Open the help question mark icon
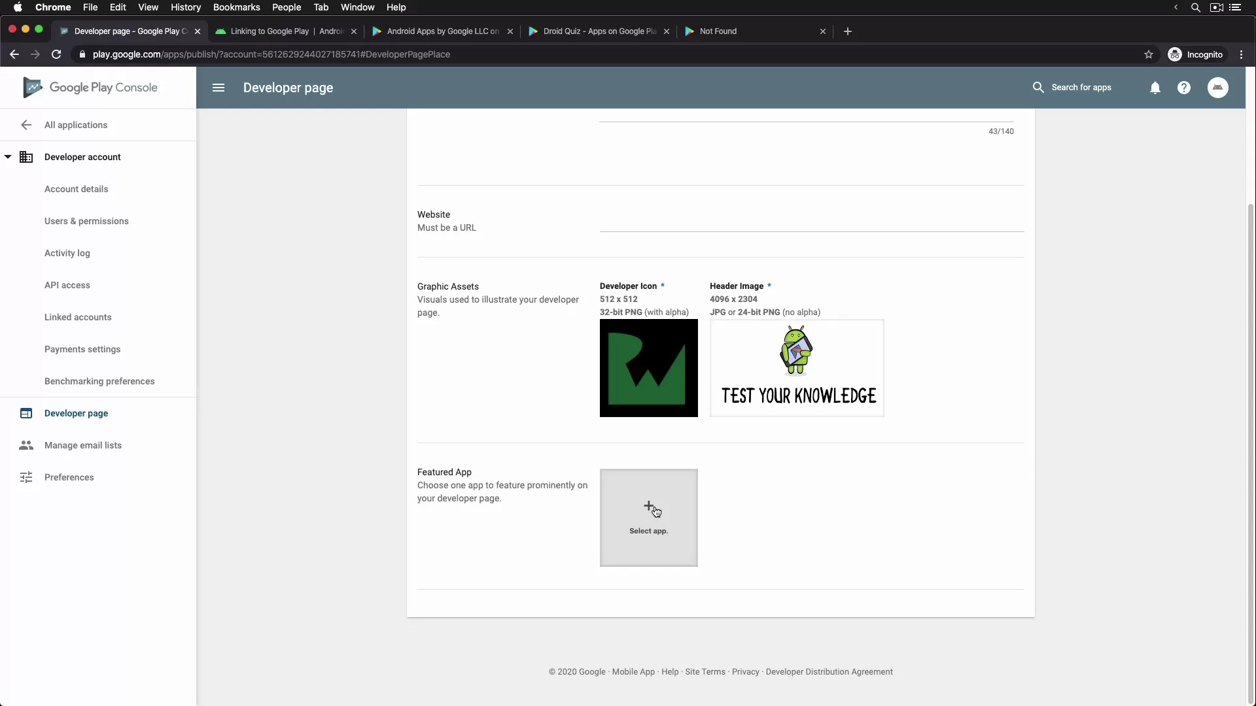This screenshot has width=1256, height=706. tap(1184, 88)
